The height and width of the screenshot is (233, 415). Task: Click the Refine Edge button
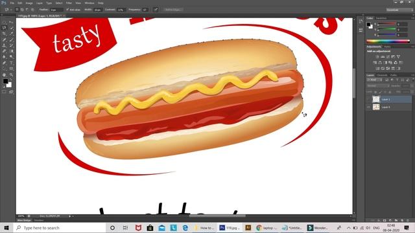tap(173, 10)
